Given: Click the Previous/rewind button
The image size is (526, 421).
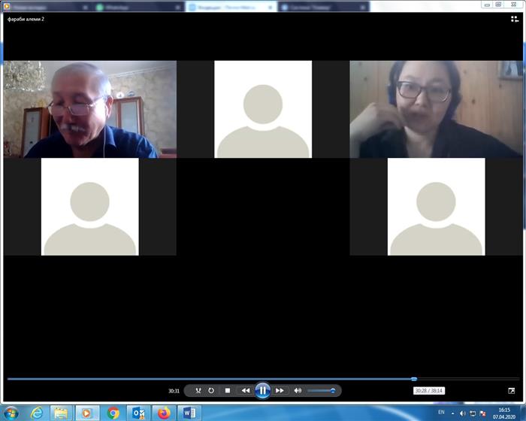Looking at the screenshot, I should point(245,391).
